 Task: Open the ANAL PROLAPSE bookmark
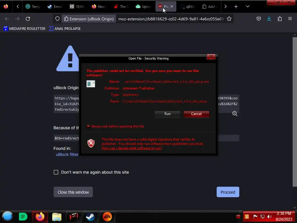pos(65,29)
